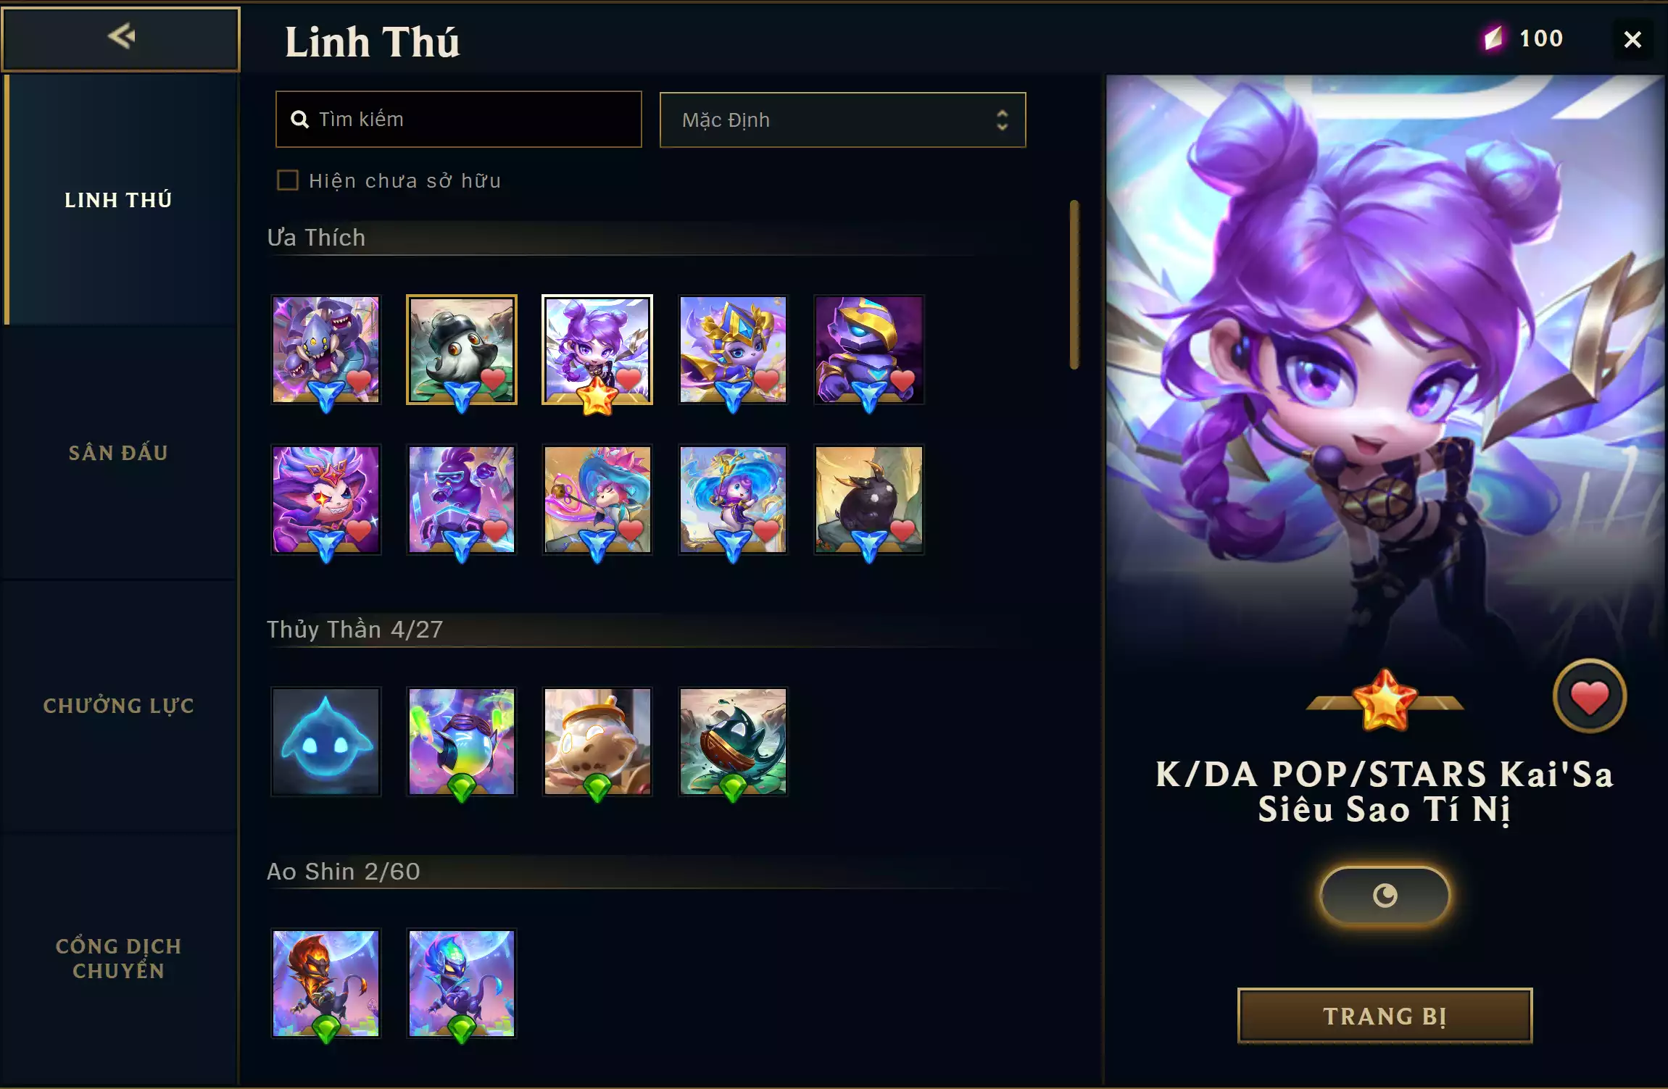Click the TRANG BỊ equip button
Viewport: 1668px width, 1089px height.
[1385, 1016]
